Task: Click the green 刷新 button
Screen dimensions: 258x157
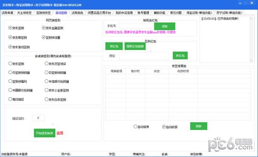Action: (x=199, y=126)
